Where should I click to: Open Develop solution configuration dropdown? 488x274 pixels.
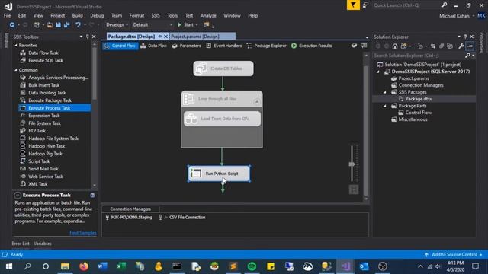click(117, 24)
